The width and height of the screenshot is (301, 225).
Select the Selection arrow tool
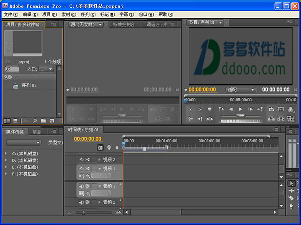[x=291, y=183]
